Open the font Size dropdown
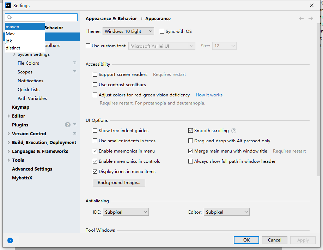Image resolution: width=323 pixels, height=250 pixels. (224, 46)
